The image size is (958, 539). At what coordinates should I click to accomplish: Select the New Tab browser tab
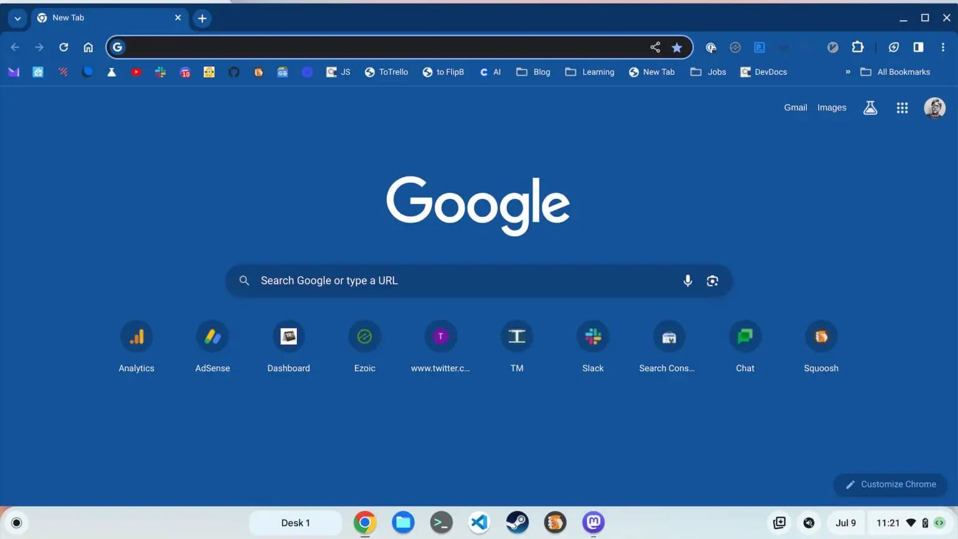[x=109, y=18]
